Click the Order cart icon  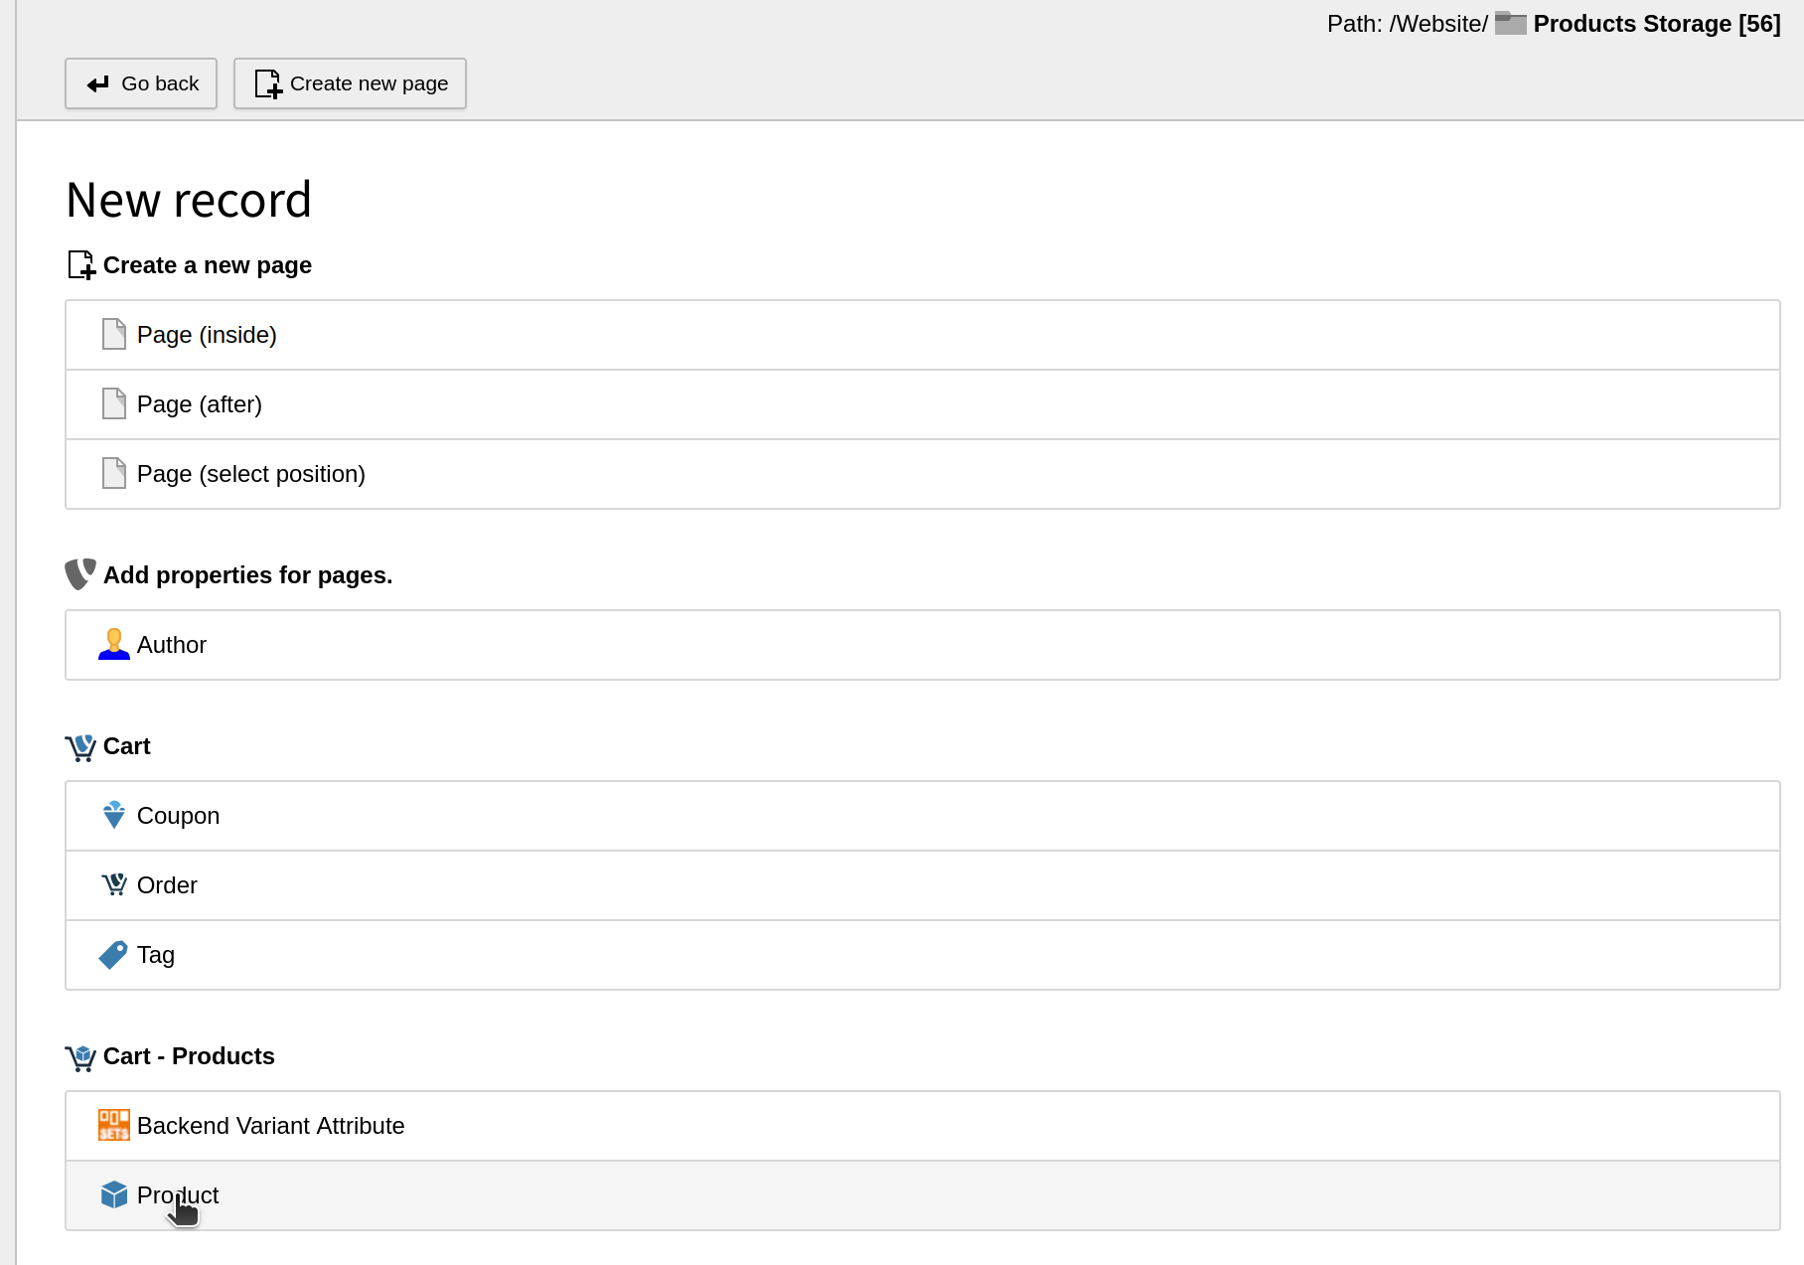pyautogui.click(x=114, y=884)
